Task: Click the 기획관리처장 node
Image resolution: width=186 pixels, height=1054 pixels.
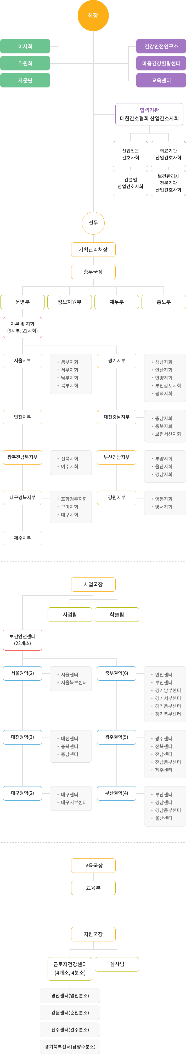Action: 93,249
